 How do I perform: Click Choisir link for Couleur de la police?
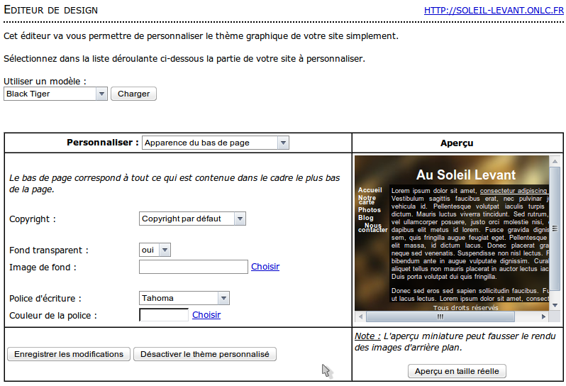[206, 315]
